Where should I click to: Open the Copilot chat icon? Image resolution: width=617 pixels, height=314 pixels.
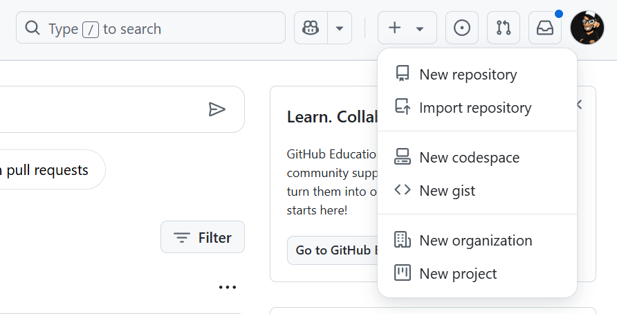point(311,28)
